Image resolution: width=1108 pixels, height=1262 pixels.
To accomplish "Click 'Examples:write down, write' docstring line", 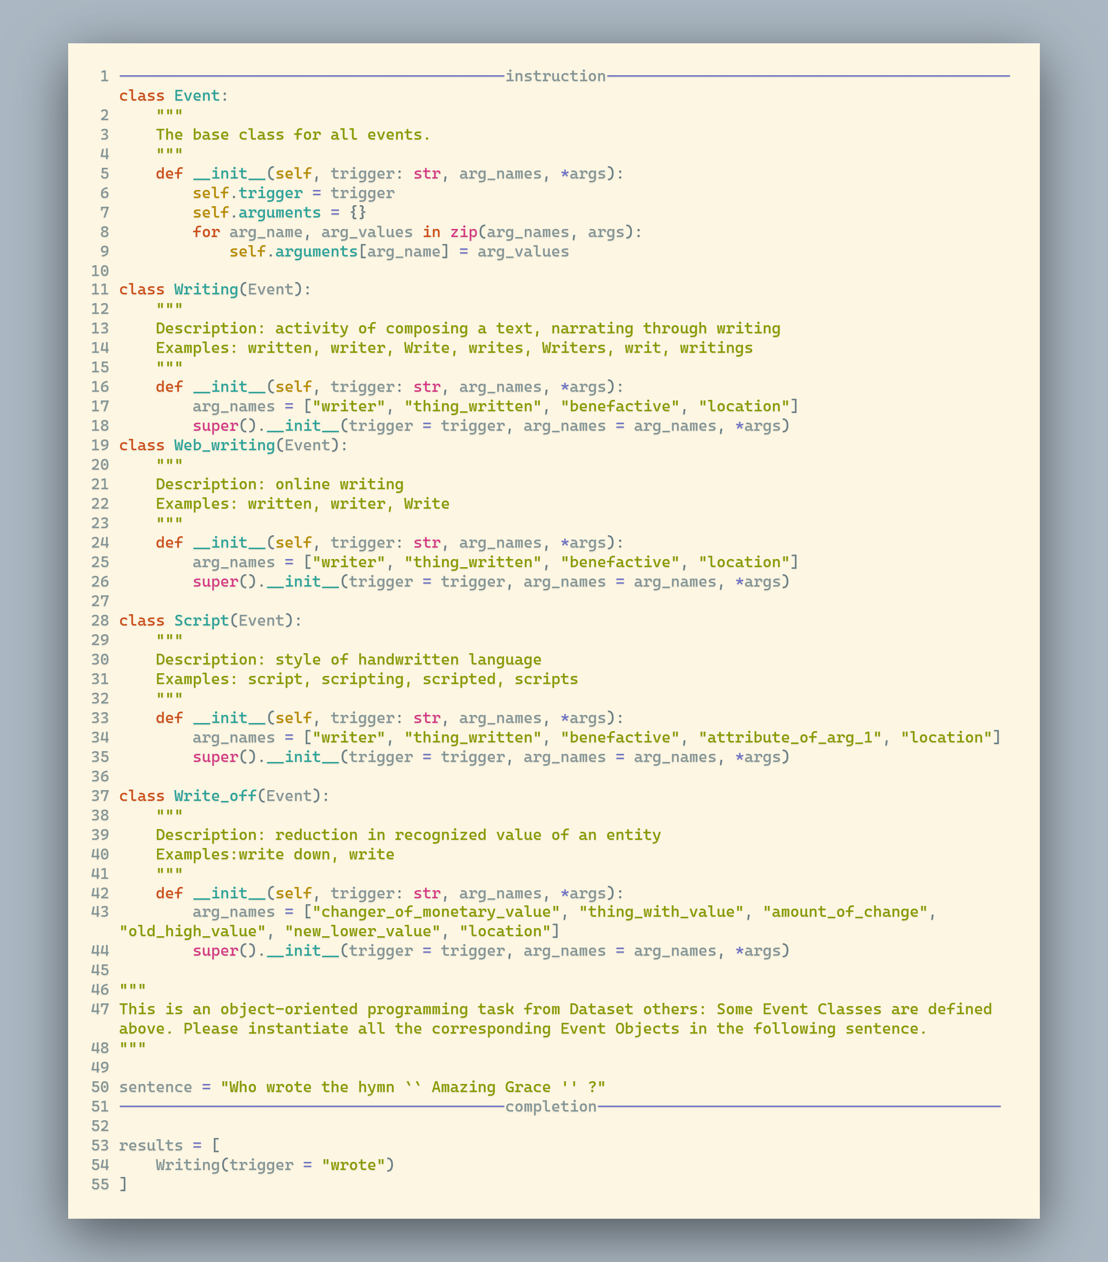I will [275, 855].
